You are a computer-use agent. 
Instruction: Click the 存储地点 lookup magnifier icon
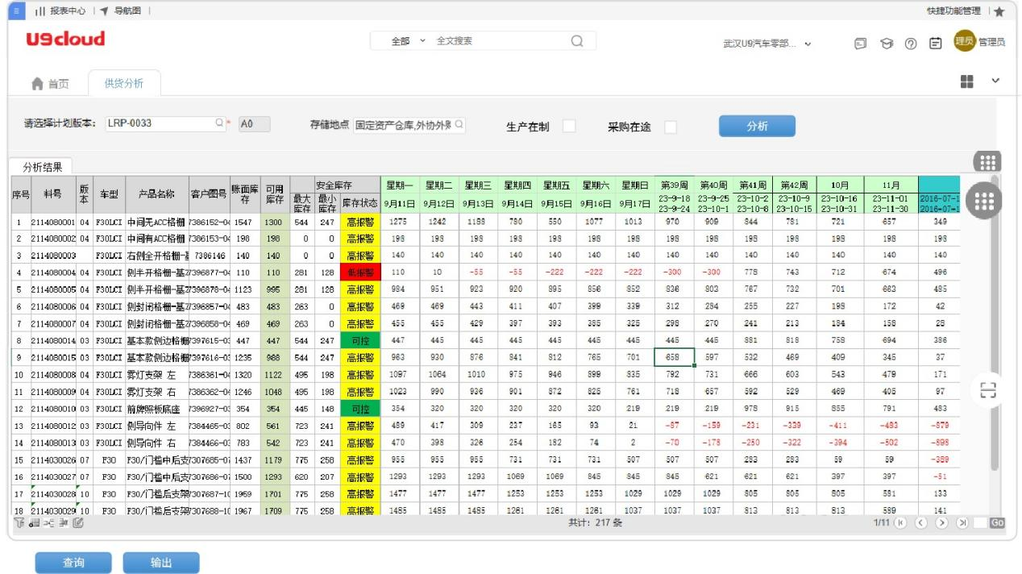coord(459,125)
